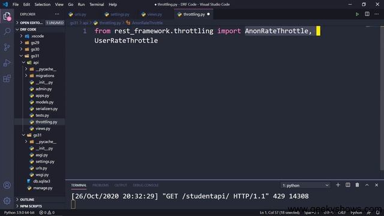
Task: Open the notifications bell in status bar
Action: pos(378,212)
